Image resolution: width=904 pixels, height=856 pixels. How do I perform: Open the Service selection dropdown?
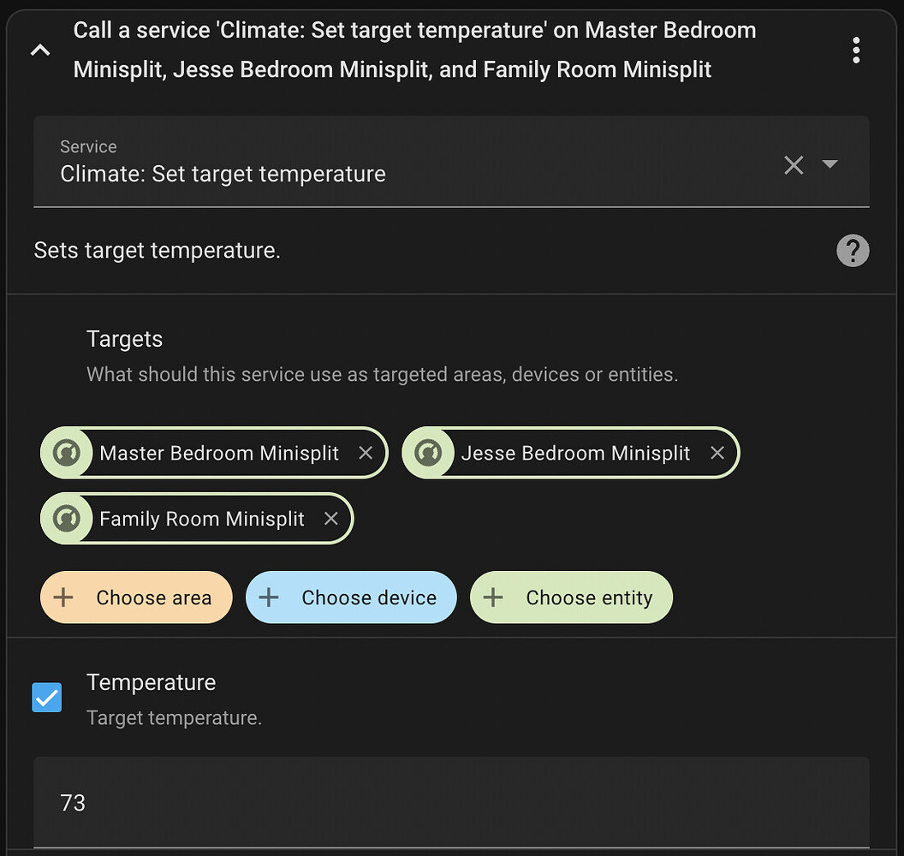click(x=830, y=165)
